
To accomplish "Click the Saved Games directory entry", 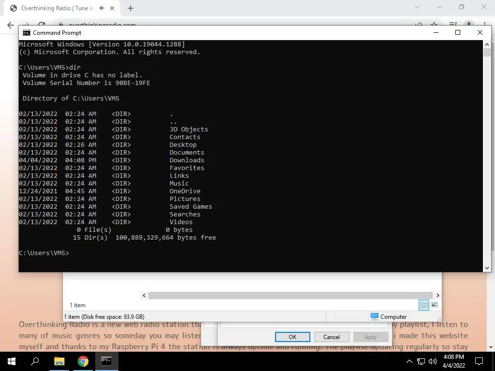I will point(190,207).
